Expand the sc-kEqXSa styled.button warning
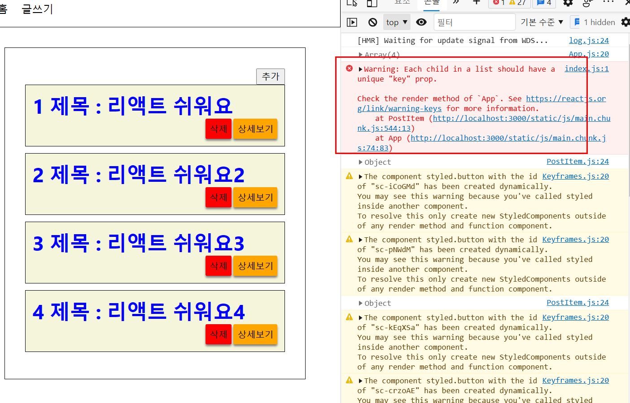The width and height of the screenshot is (630, 403). click(360, 317)
